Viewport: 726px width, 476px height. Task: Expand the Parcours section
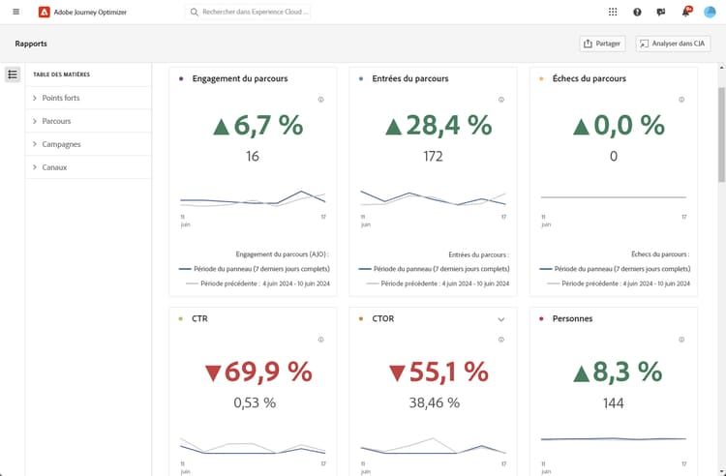[x=88, y=121]
